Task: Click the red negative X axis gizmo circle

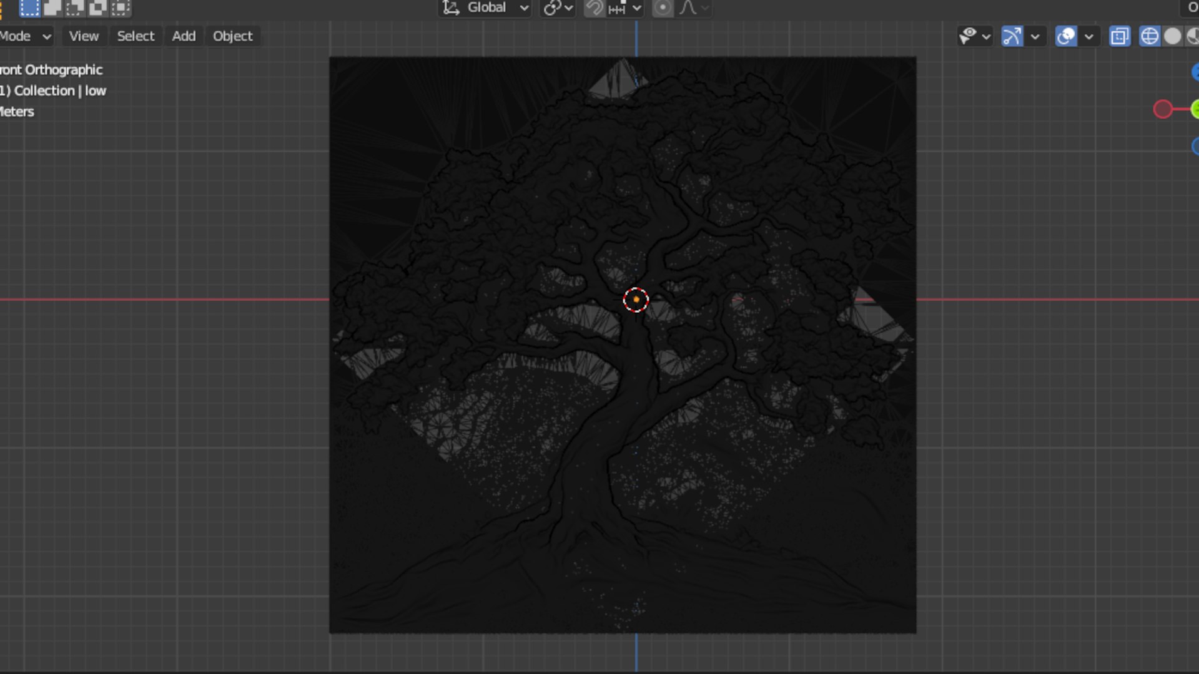Action: 1163,109
